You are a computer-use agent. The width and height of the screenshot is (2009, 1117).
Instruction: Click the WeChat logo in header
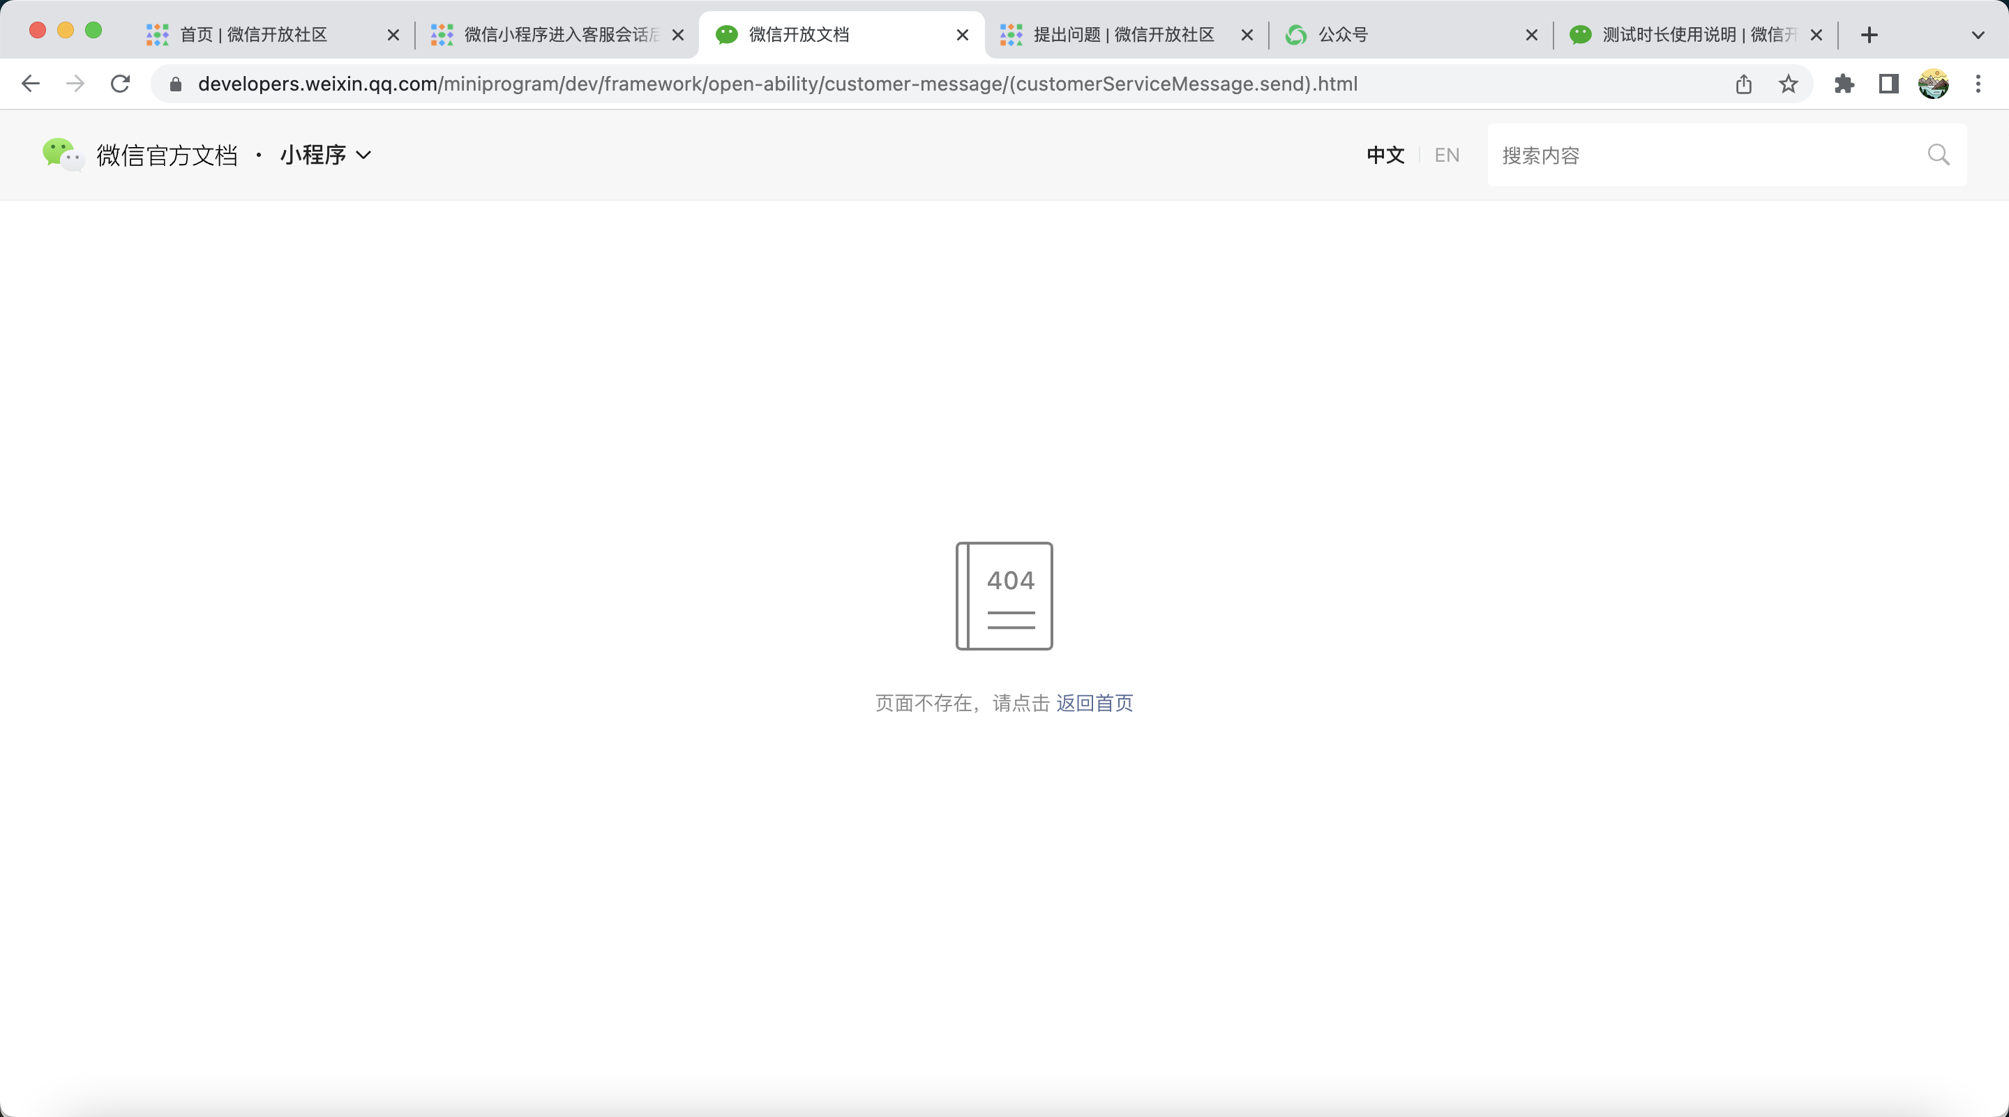(62, 154)
